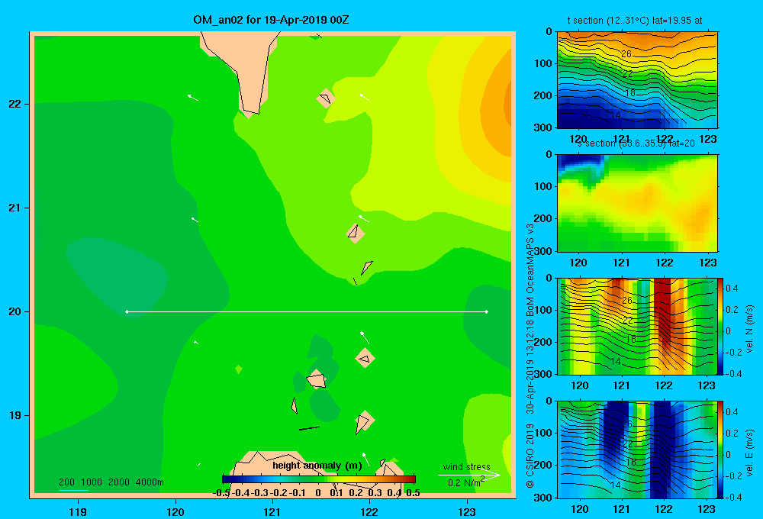
Task: Click the 18 contour label in vel. N section
Action: coord(631,340)
